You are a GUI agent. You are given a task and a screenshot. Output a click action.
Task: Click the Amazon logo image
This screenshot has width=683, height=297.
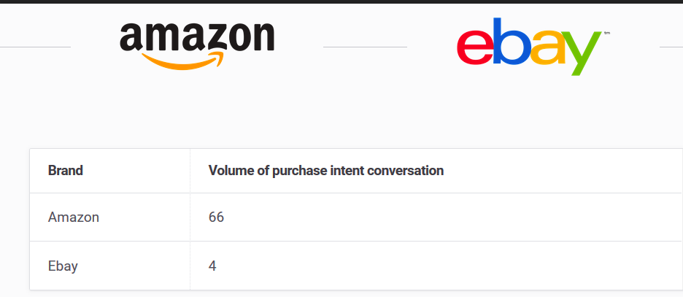pyautogui.click(x=197, y=45)
